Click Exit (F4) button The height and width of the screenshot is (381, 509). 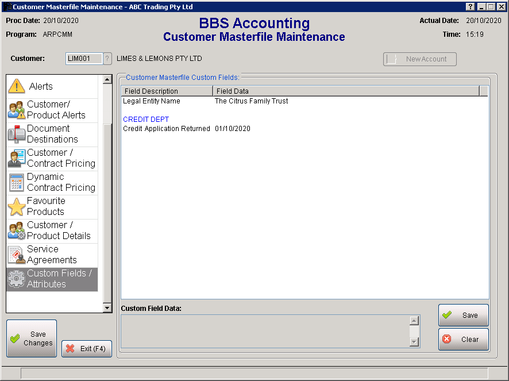[87, 349]
